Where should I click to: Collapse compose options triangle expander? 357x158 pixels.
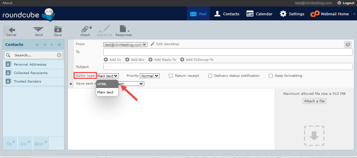click(71, 84)
